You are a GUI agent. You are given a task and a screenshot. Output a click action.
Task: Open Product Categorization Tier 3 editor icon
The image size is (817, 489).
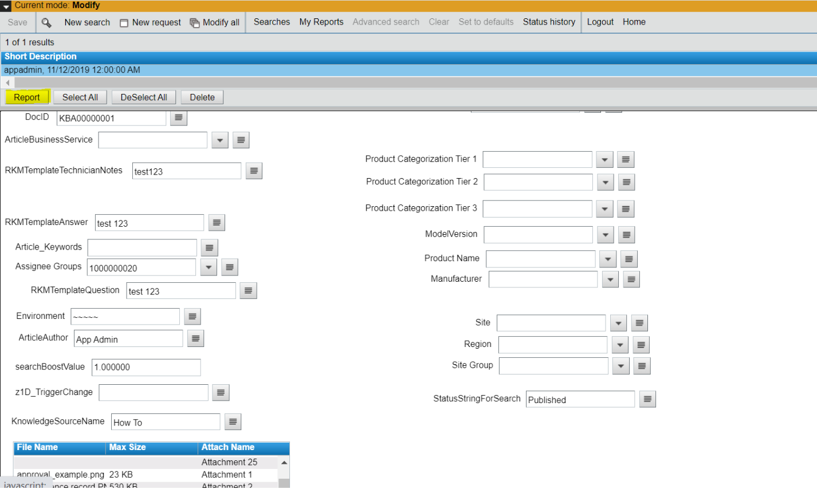click(626, 208)
